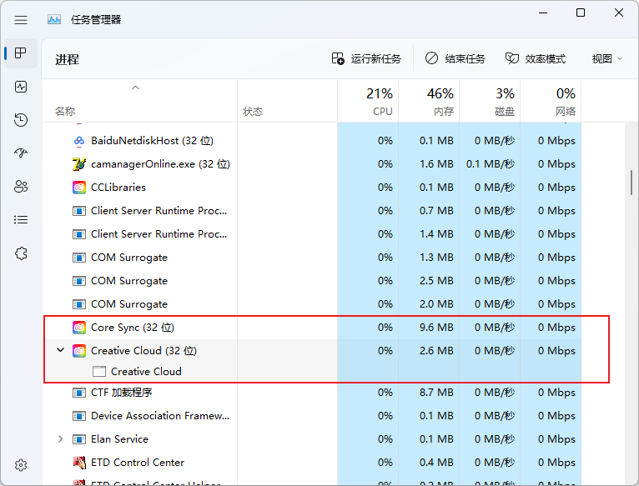This screenshot has height=486, width=639.
Task: Click the Creative Cloud (32 位) process icon
Action: pyautogui.click(x=79, y=351)
